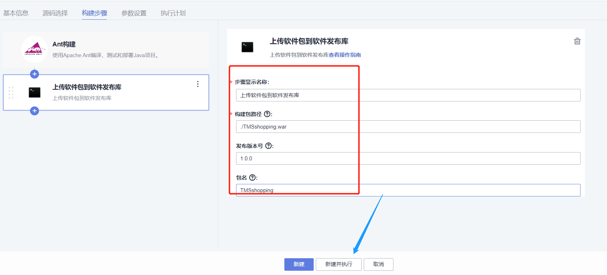607x275 pixels.
Task: Open the 构建步骤 tab
Action: coord(94,13)
